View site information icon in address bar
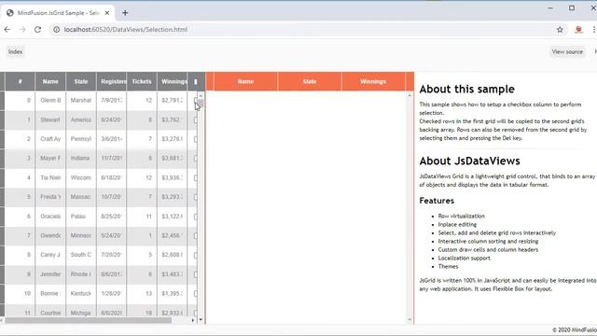 pos(56,29)
